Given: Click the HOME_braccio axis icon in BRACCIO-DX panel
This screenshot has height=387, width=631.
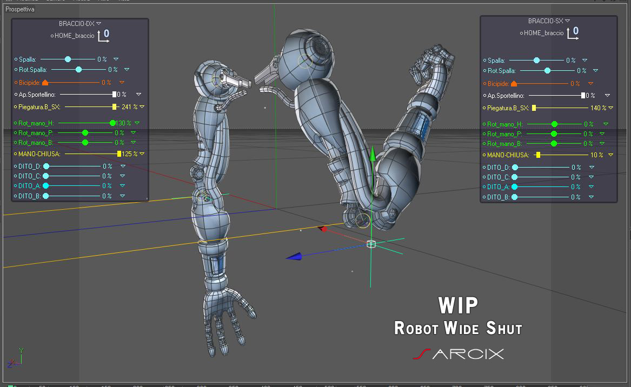Looking at the screenshot, I should pyautogui.click(x=103, y=36).
